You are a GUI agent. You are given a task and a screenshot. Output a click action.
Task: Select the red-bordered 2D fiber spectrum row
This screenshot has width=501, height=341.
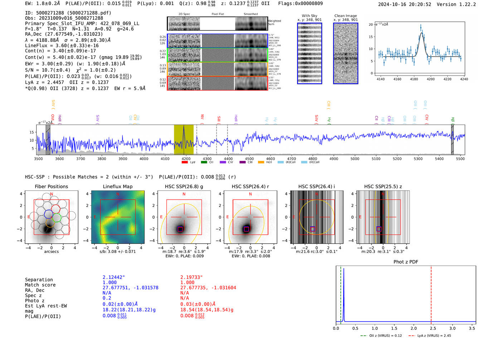[x=218, y=83]
